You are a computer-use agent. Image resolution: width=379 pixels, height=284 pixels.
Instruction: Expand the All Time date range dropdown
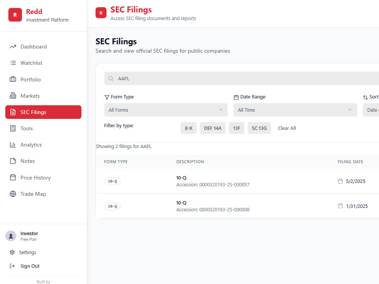(295, 110)
